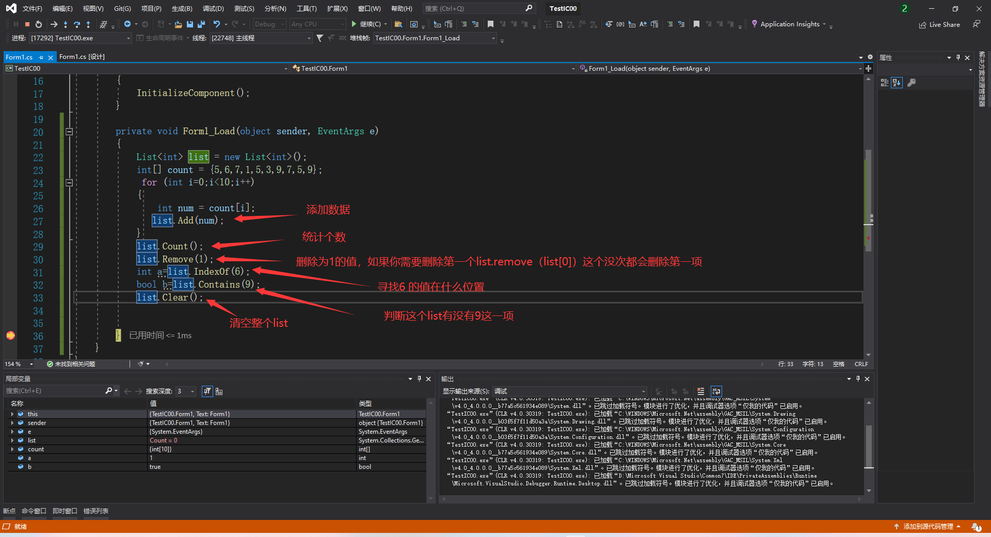The width and height of the screenshot is (991, 537).
Task: Click the Property Pages wrench icon
Action: point(912,83)
